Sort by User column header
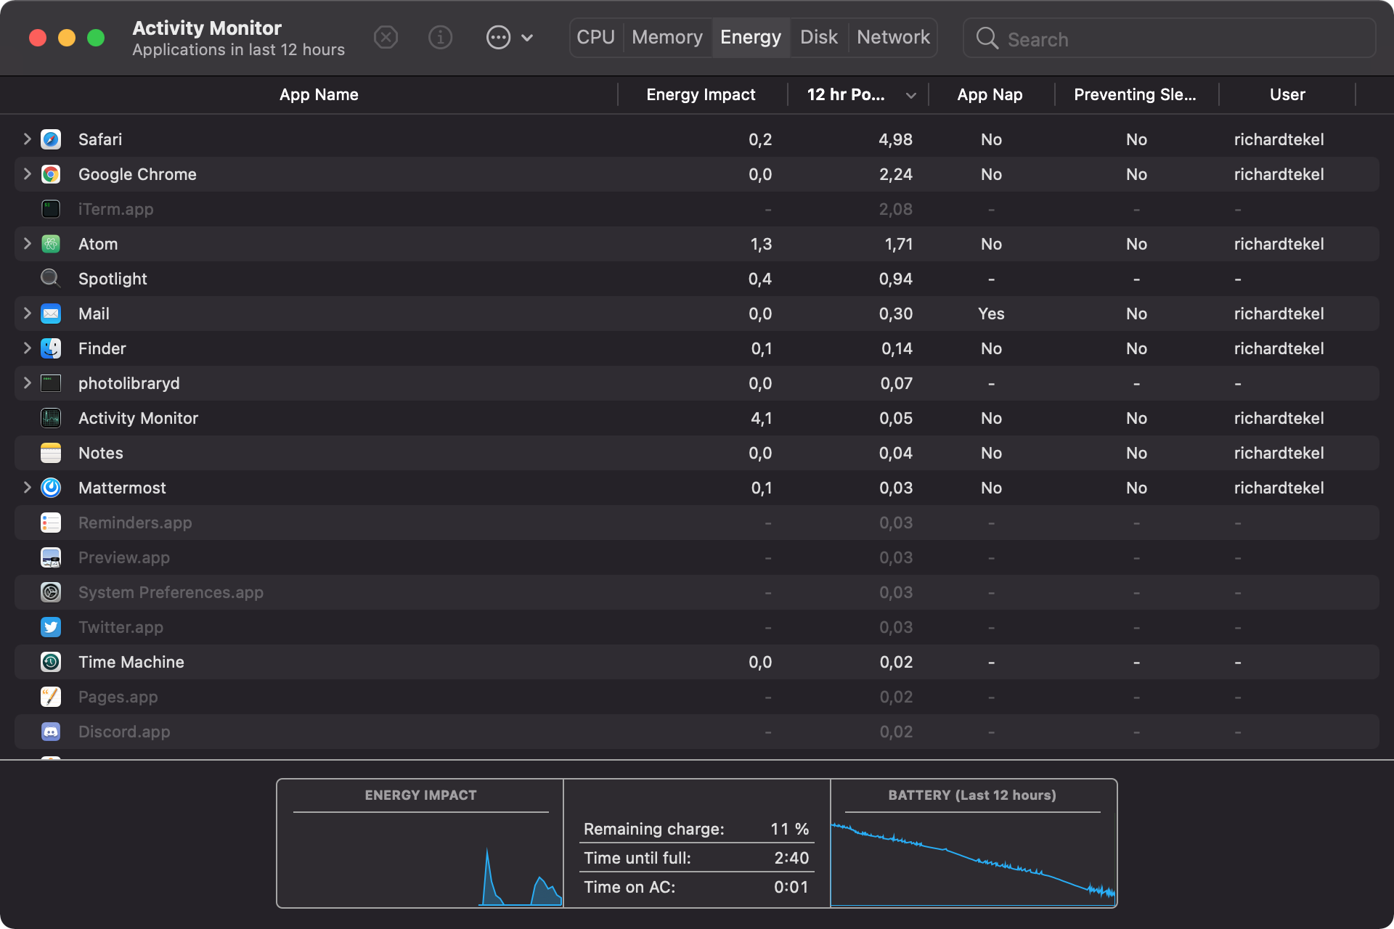1394x929 pixels. [x=1287, y=94]
